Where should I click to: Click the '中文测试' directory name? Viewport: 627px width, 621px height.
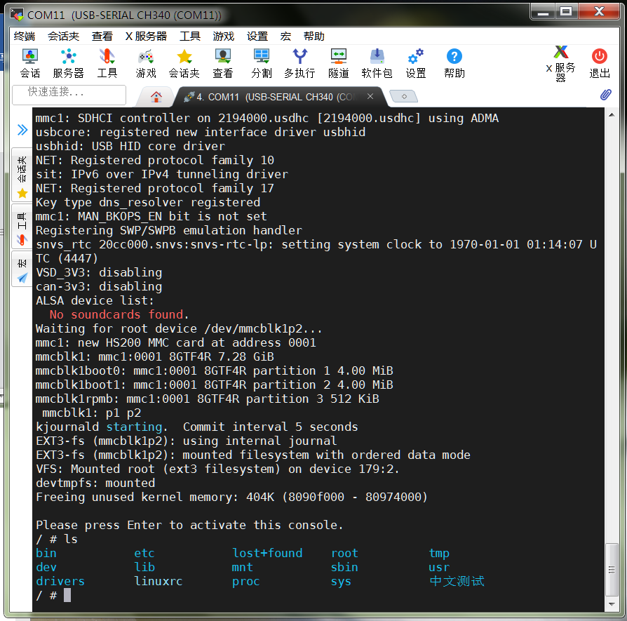[457, 581]
